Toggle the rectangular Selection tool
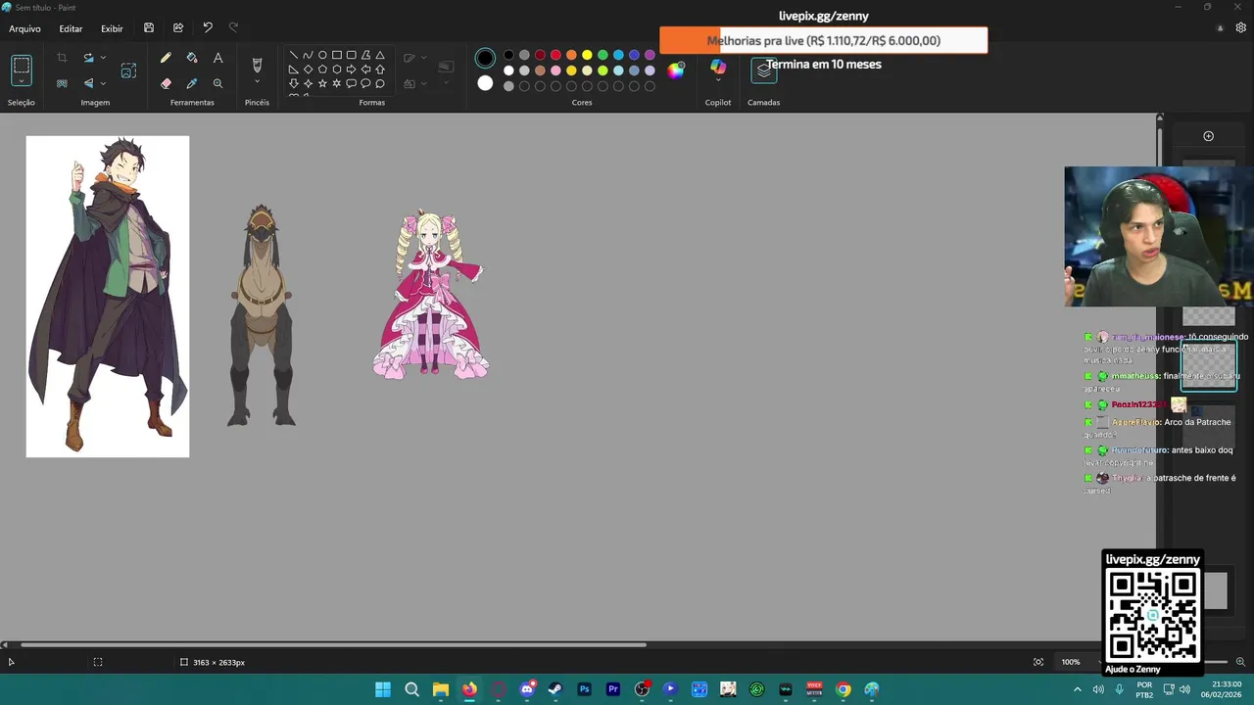 22,67
